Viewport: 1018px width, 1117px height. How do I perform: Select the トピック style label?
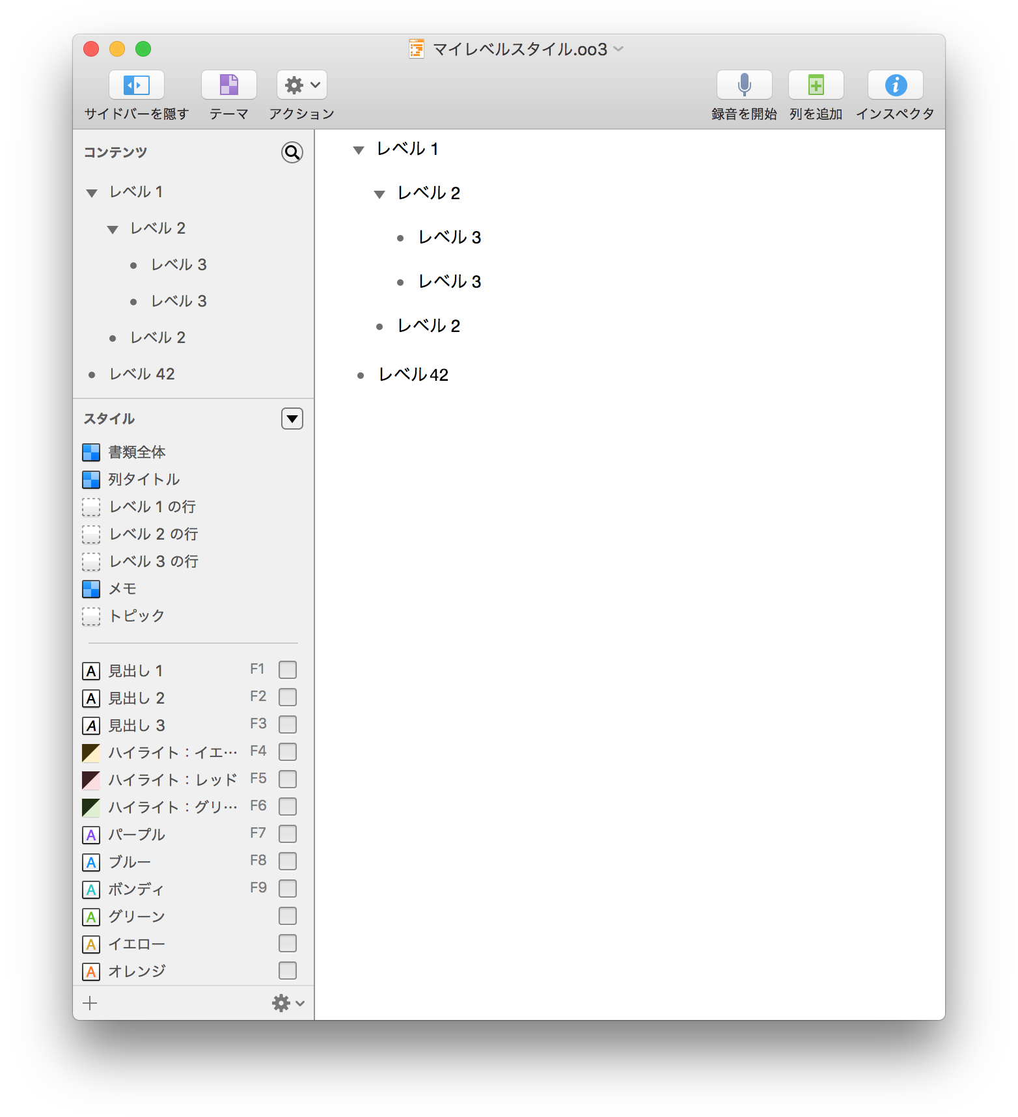tap(137, 616)
